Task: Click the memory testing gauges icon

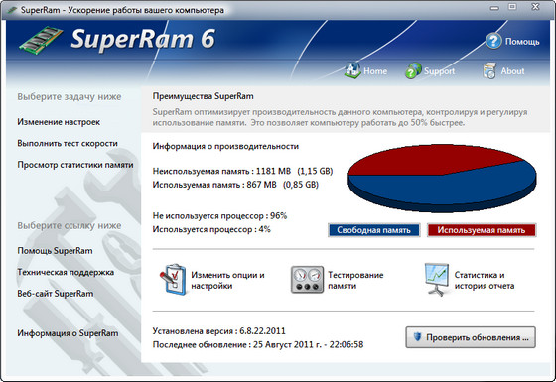Action: click(x=307, y=280)
